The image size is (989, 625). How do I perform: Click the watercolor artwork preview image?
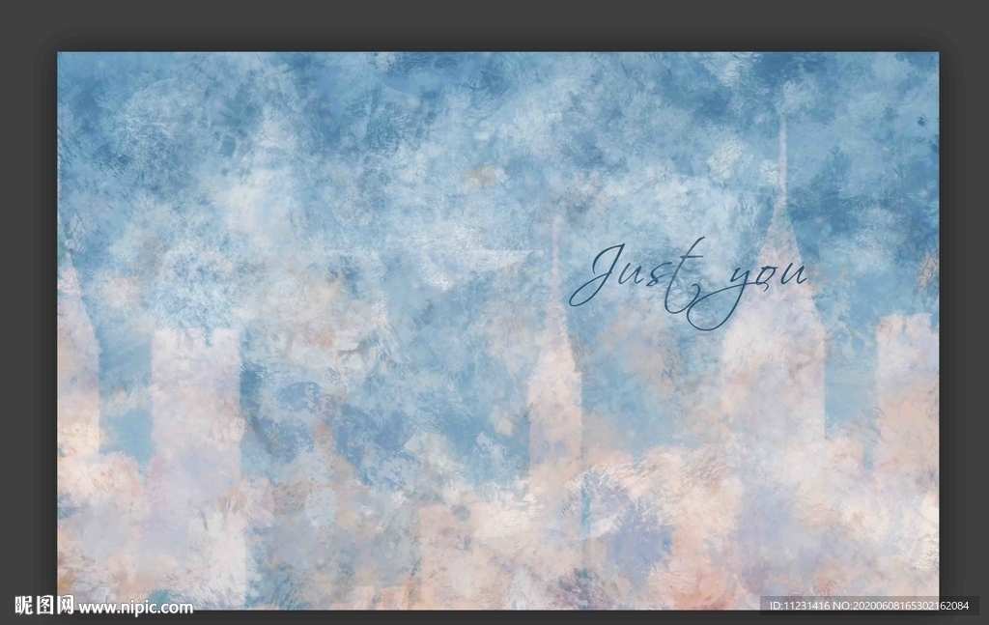(x=497, y=330)
